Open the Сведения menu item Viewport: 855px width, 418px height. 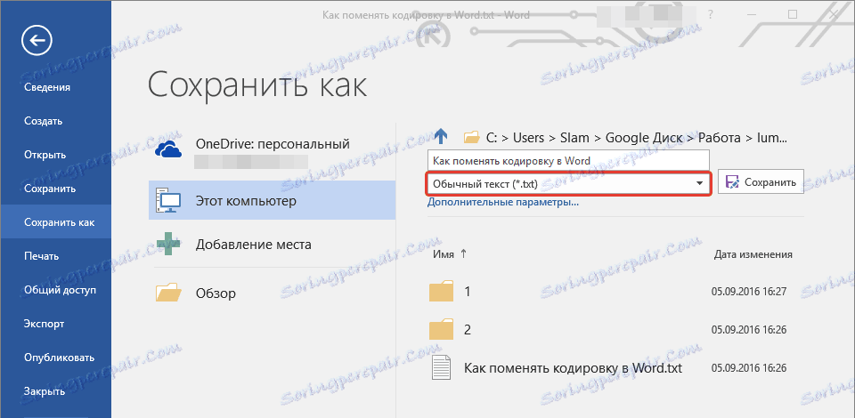[47, 87]
